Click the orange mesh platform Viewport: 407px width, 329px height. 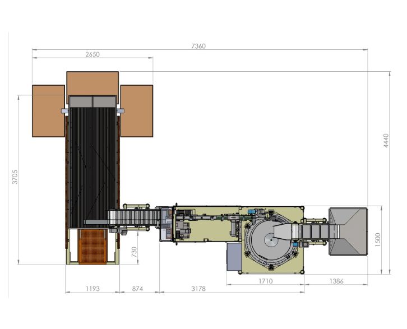(92, 245)
